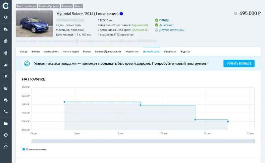Click the green check icon next to Залога нет
The width and height of the screenshot is (265, 163).
[x=156, y=25]
